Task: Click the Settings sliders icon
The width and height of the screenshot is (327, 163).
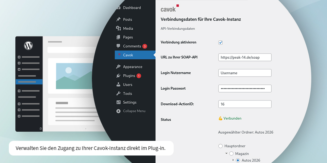Action: pos(118,102)
